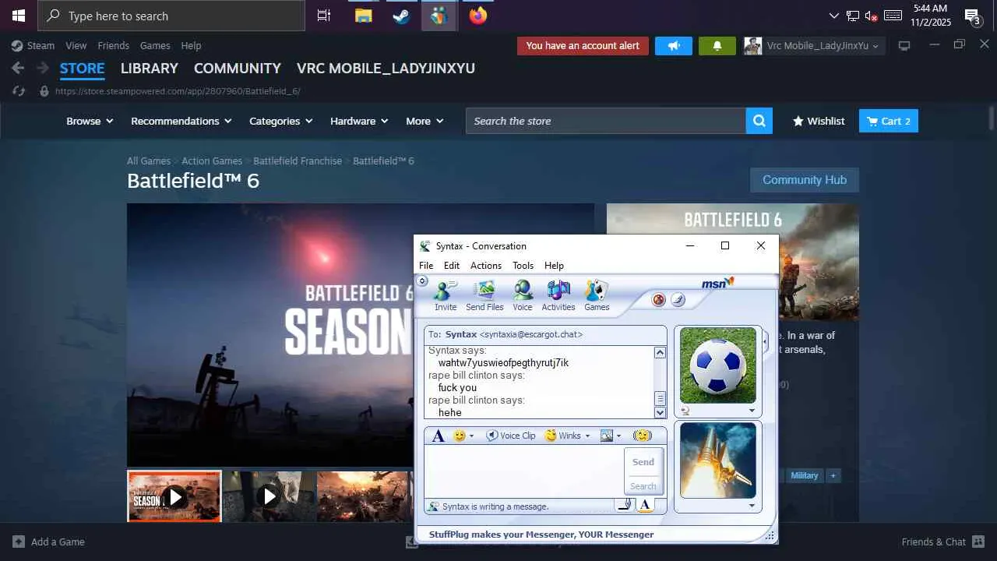The image size is (997, 561).
Task: Reload the Steam store page
Action: 19,91
